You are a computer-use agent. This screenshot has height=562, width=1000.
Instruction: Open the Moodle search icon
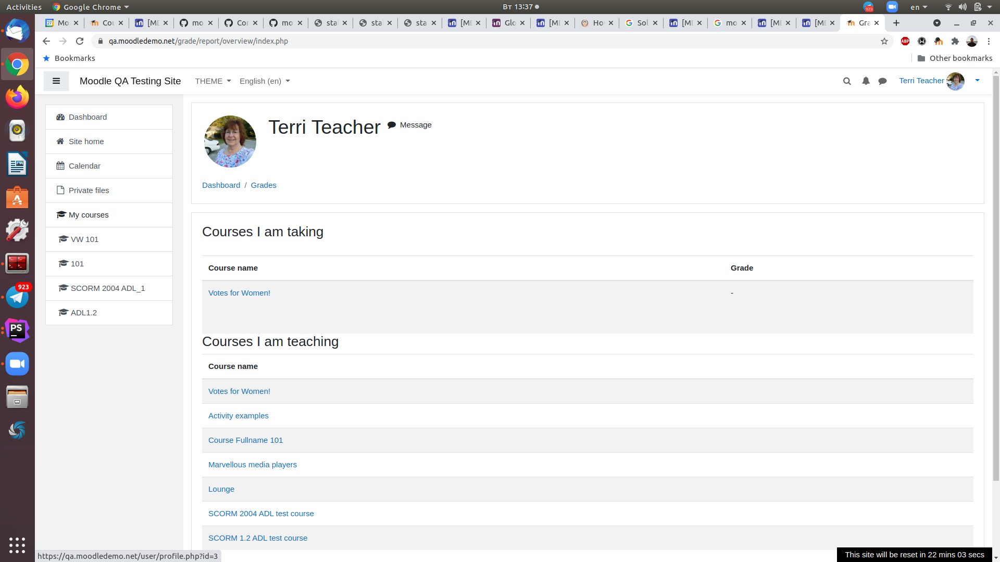(x=847, y=81)
